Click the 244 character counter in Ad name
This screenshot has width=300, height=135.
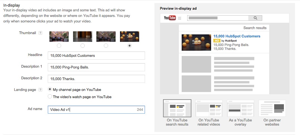point(140,109)
